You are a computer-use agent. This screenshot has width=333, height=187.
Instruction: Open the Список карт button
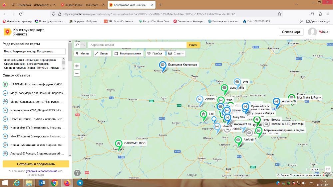click(x=291, y=32)
